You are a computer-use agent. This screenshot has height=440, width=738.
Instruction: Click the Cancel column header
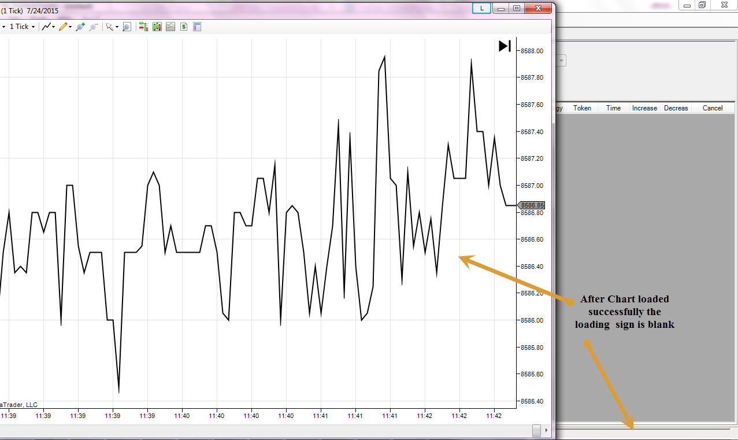[713, 108]
